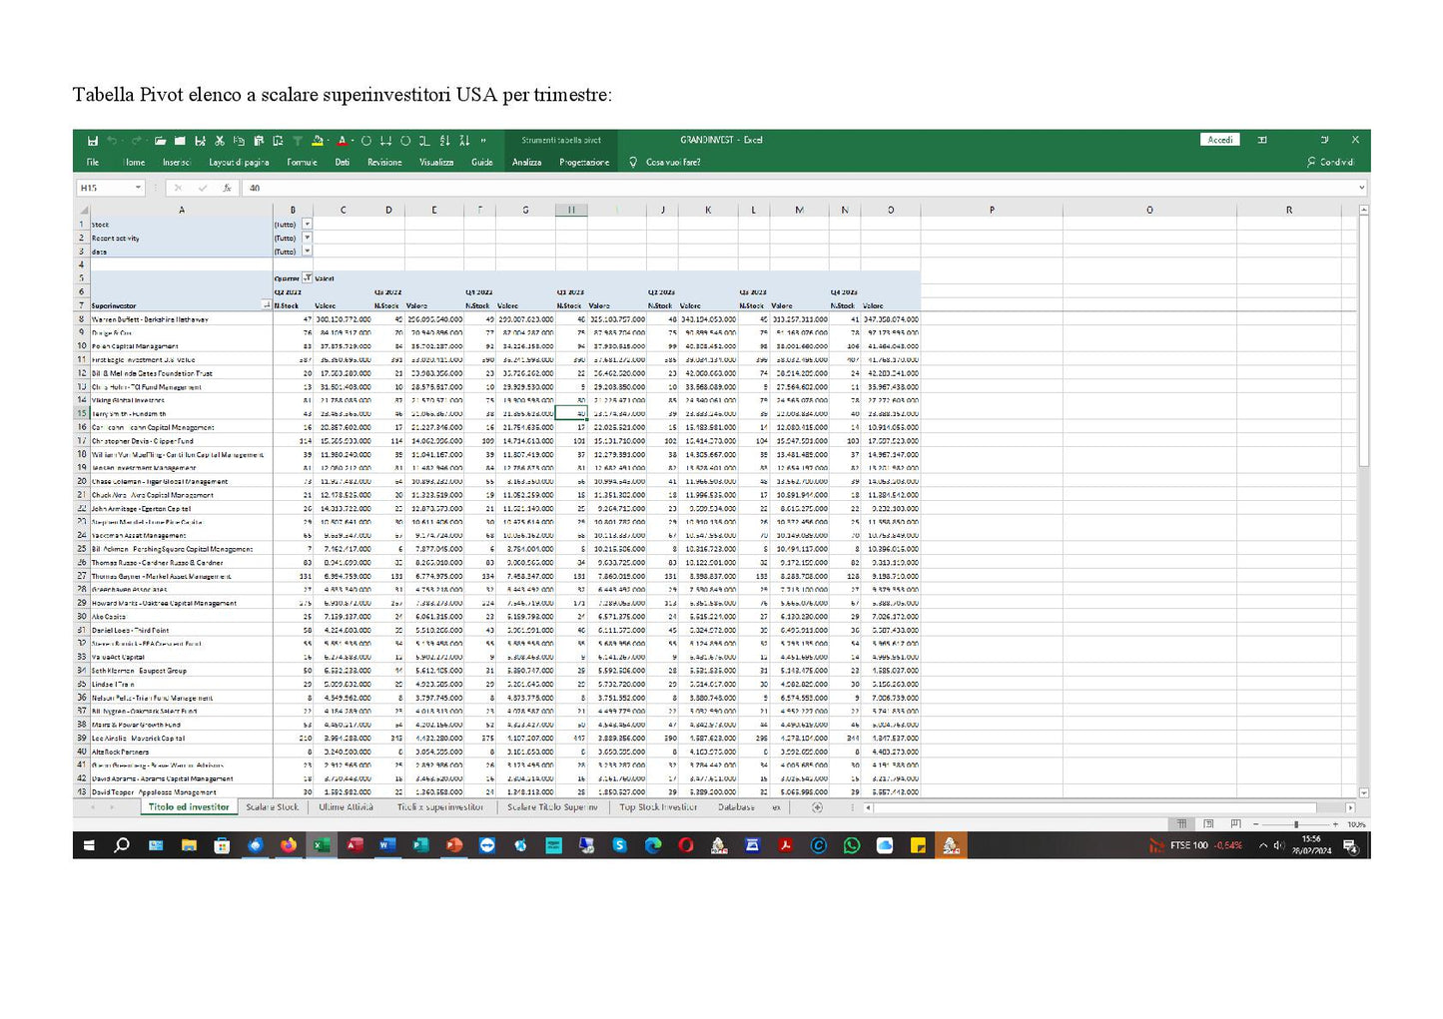1443x1019 pixels.
Task: Open Firefox from the taskbar
Action: click(x=289, y=845)
